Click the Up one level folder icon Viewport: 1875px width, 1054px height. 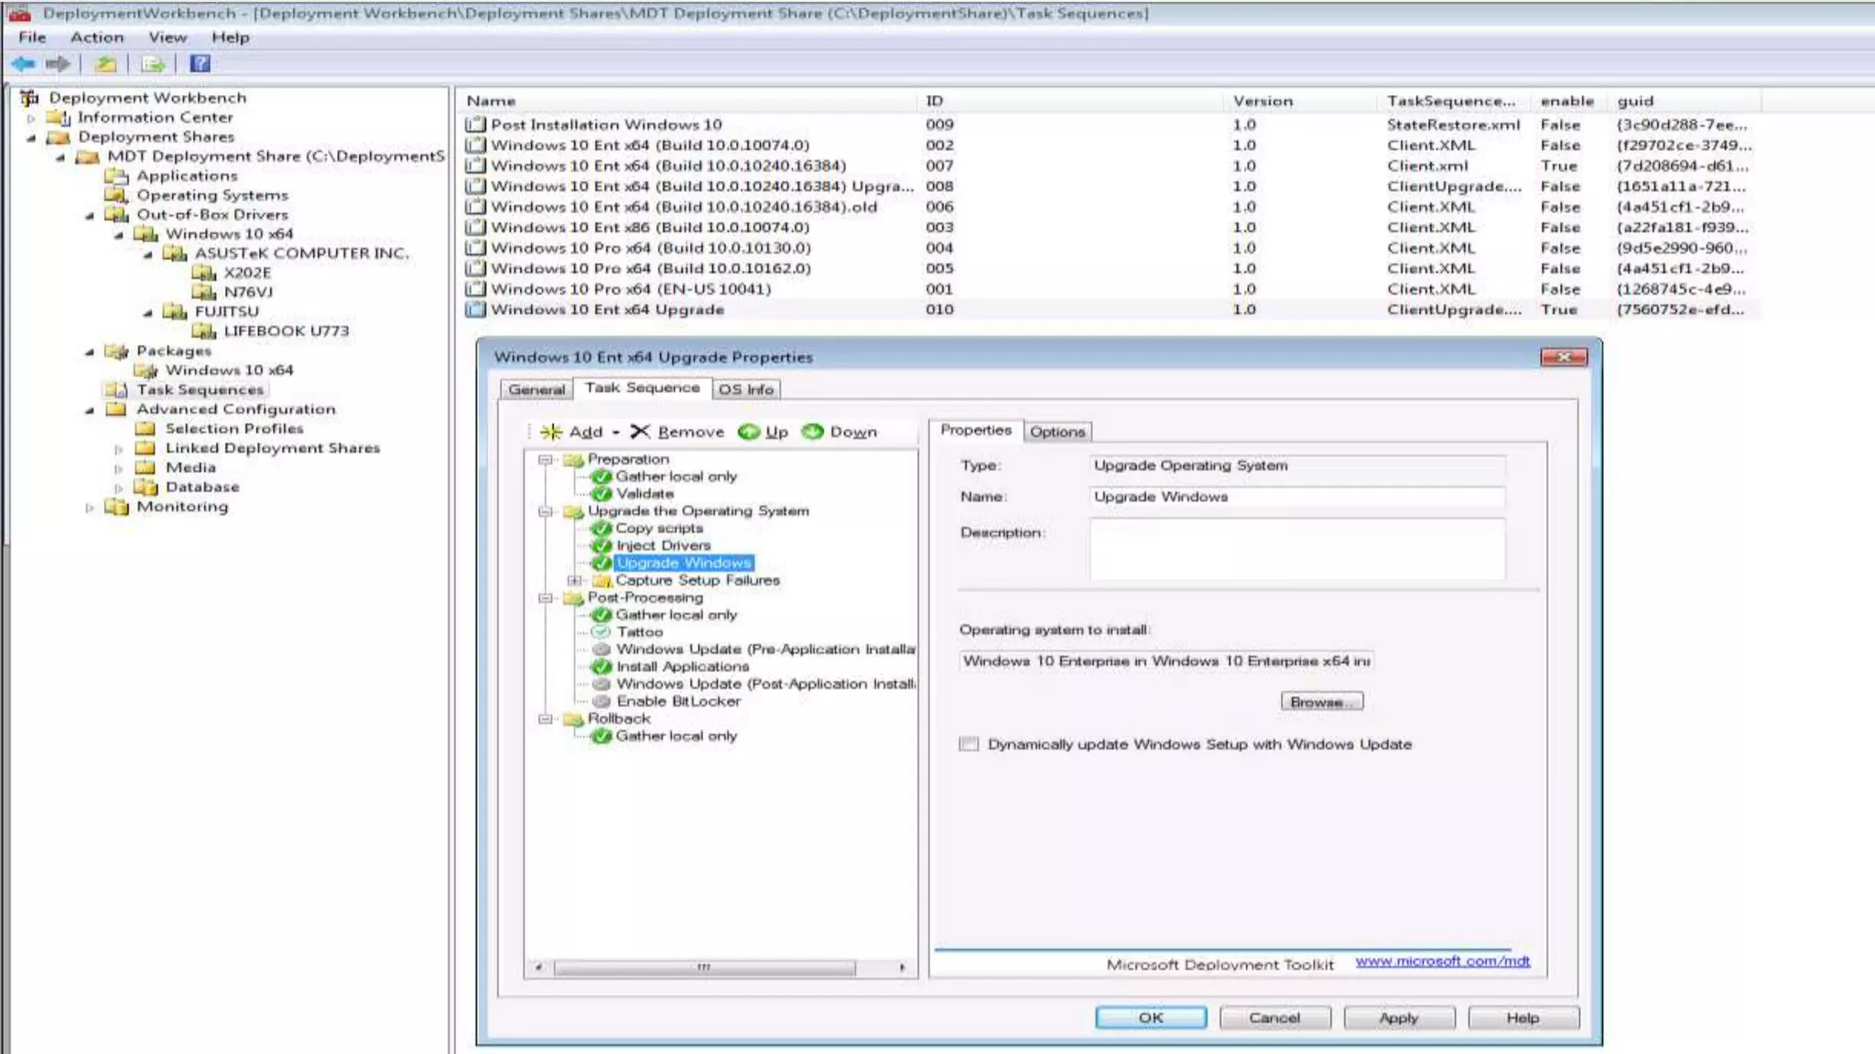pos(106,64)
